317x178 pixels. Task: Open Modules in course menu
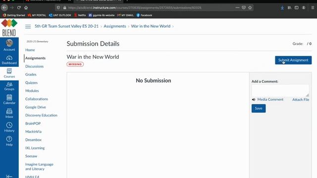point(32,91)
